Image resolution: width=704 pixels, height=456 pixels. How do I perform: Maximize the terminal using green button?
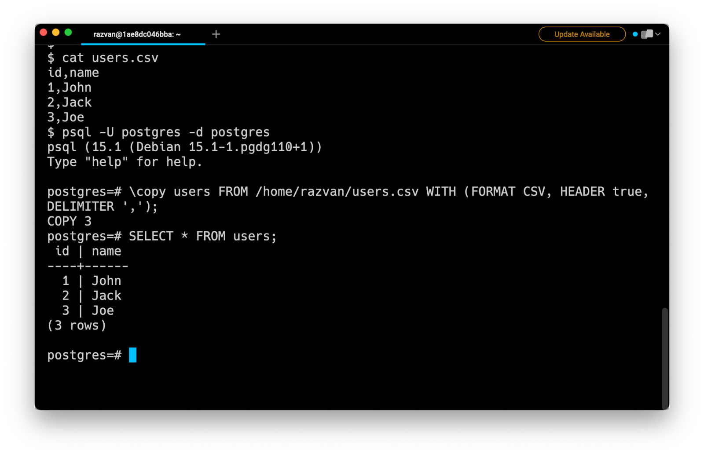[68, 33]
